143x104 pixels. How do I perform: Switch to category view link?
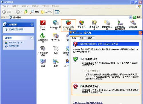point(16,29)
